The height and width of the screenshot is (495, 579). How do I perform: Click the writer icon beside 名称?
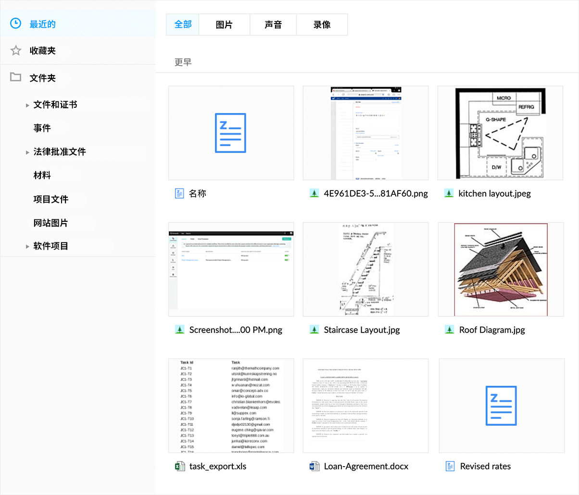tap(179, 193)
